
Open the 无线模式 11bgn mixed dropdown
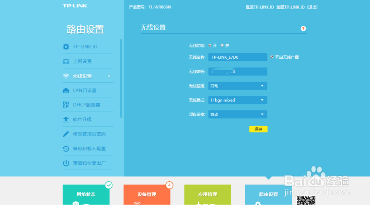(x=238, y=100)
